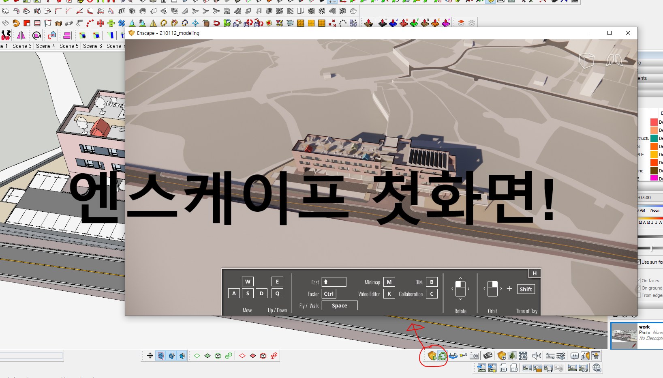The height and width of the screenshot is (378, 663).
Task: Click Enscape view cube icon top right
Action: 586,61
